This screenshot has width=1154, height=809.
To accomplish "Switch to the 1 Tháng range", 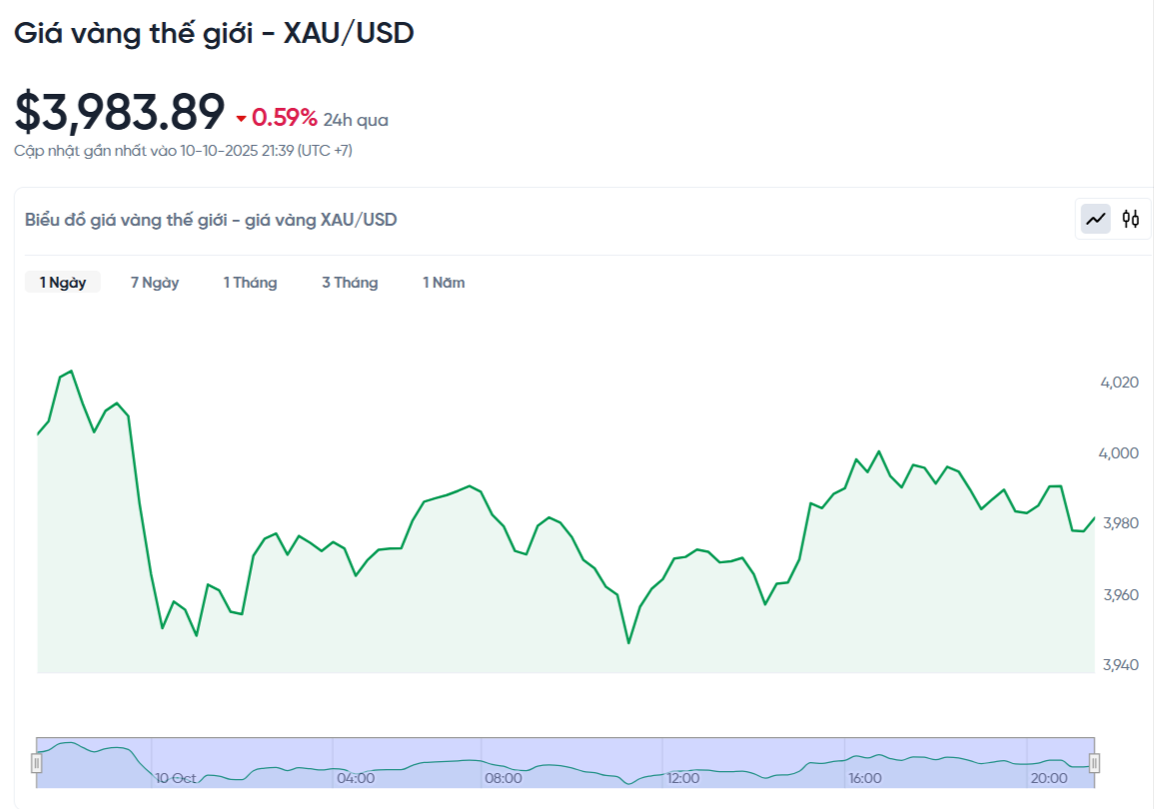I will tap(250, 283).
